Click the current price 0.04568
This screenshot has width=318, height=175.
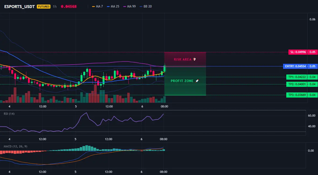point(69,6)
